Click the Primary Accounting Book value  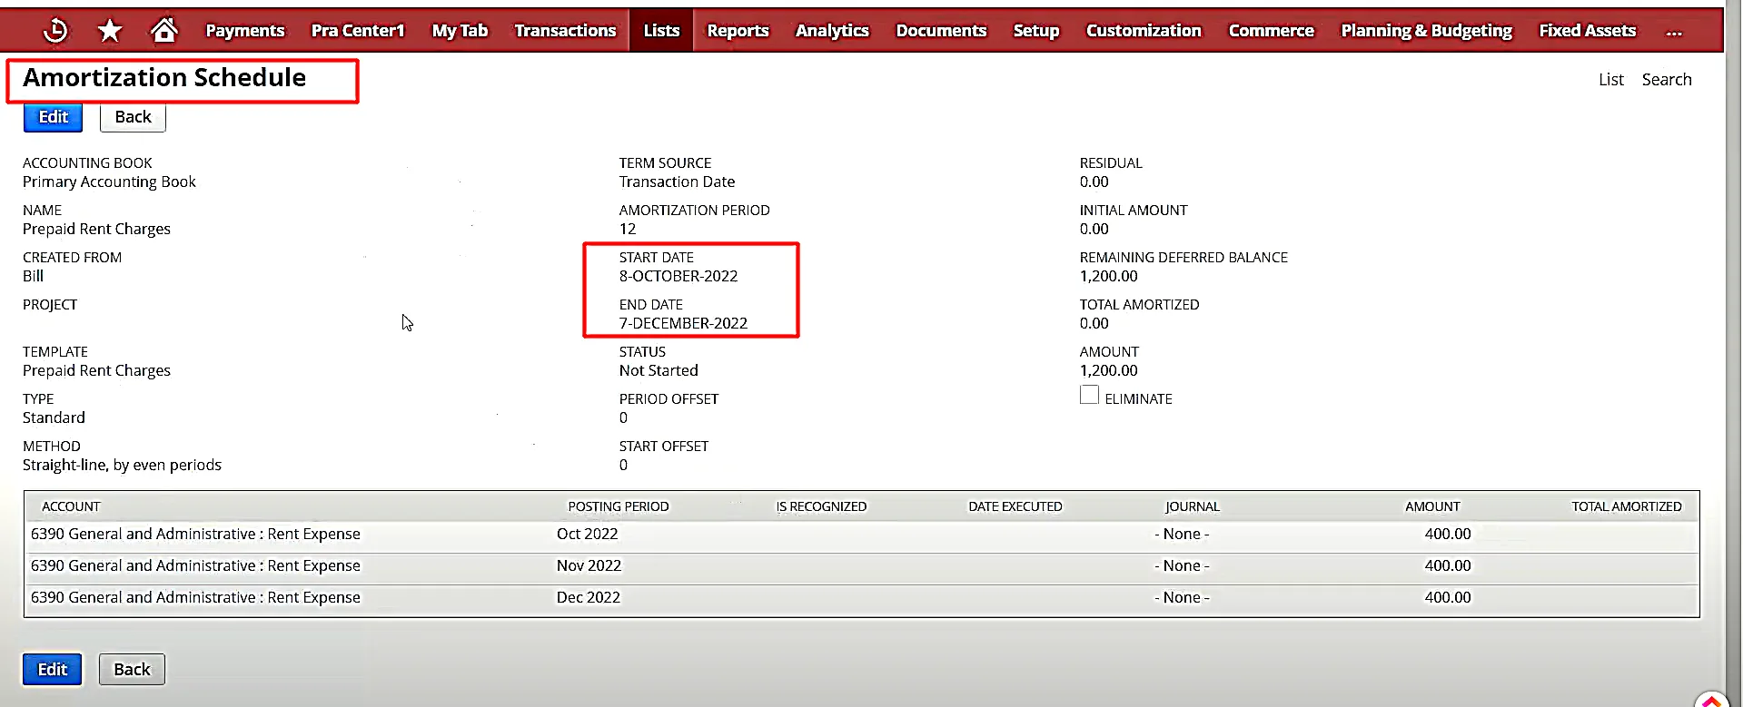click(x=109, y=182)
